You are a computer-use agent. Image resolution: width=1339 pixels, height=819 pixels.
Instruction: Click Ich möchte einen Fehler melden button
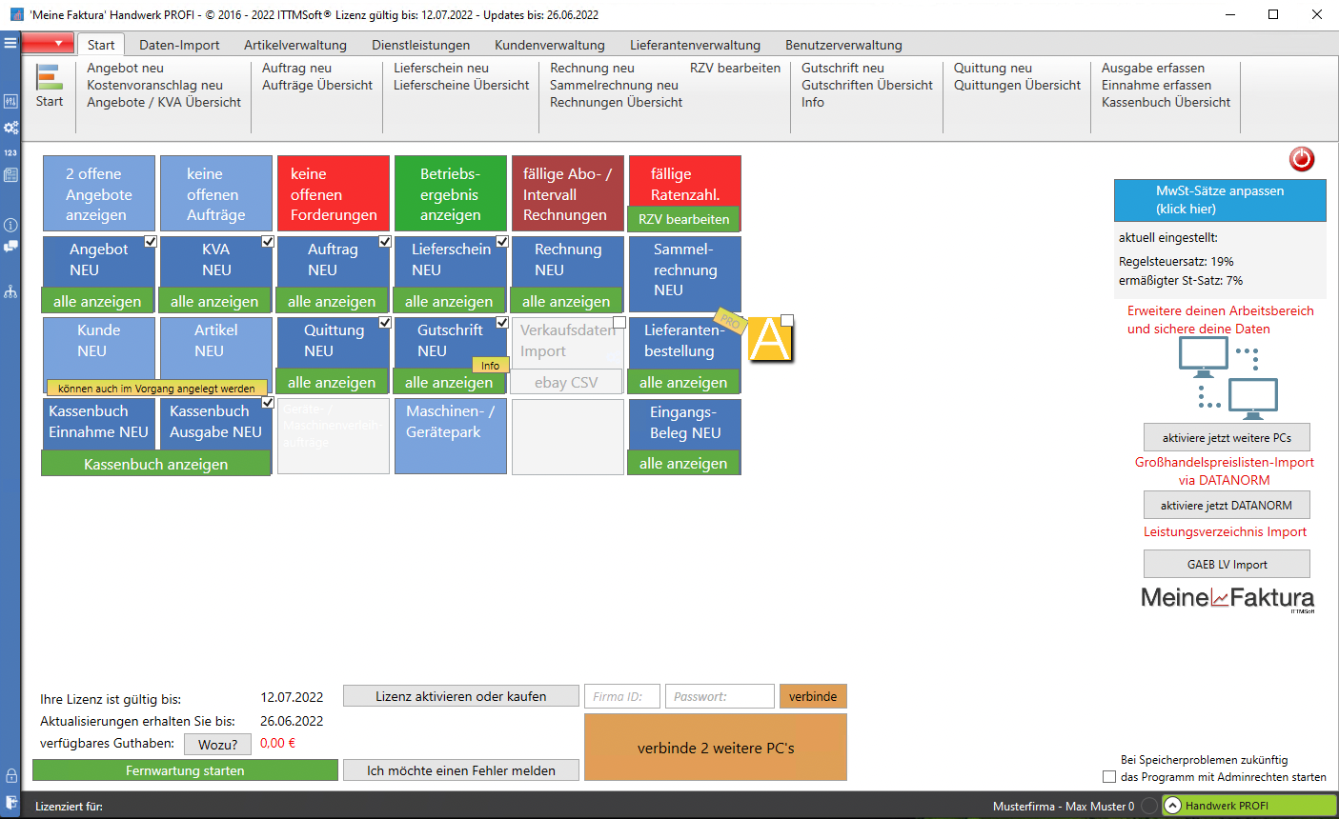point(461,770)
